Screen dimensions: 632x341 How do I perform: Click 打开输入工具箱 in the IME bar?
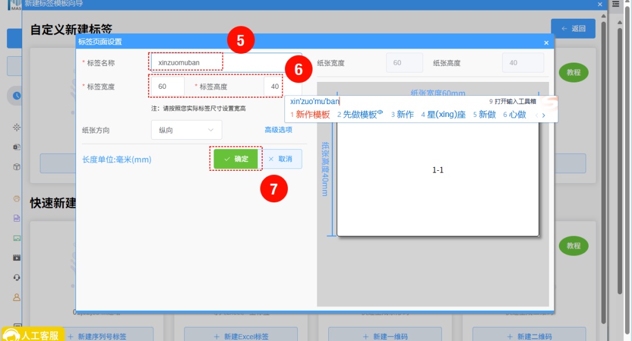[x=512, y=102]
